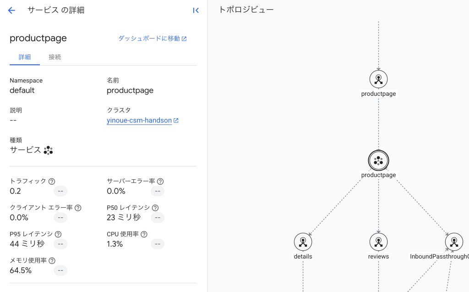The width and height of the screenshot is (469, 292).
Task: Click the back arrow icon
Action: click(x=11, y=11)
